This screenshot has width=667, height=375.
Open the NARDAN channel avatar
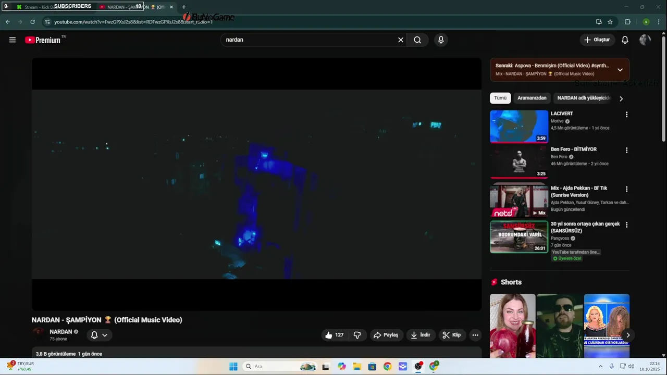click(x=39, y=334)
